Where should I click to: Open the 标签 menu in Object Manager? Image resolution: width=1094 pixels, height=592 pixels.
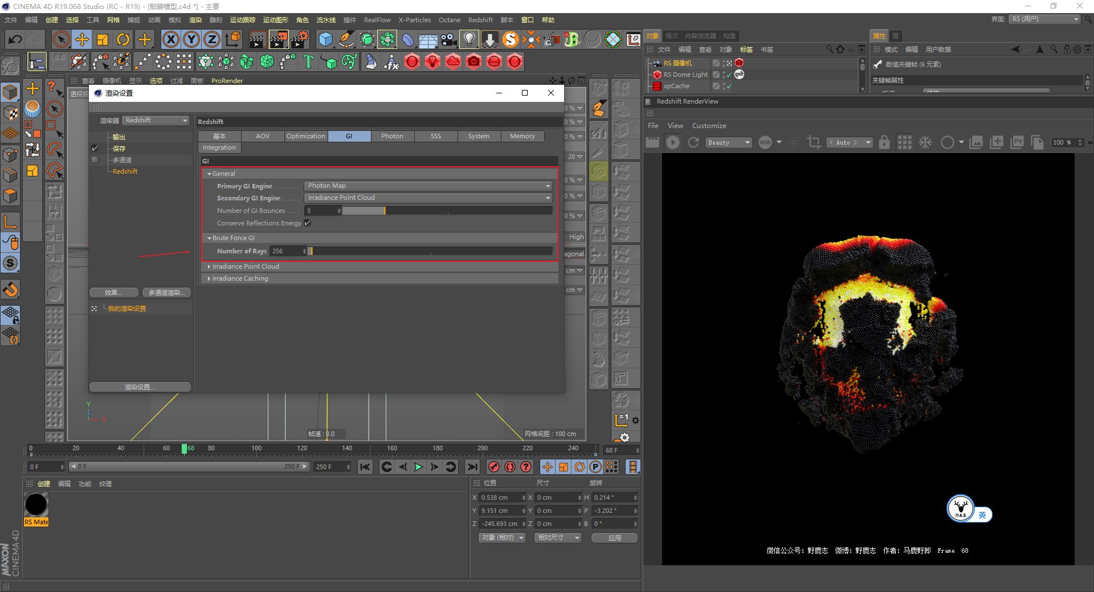point(746,50)
